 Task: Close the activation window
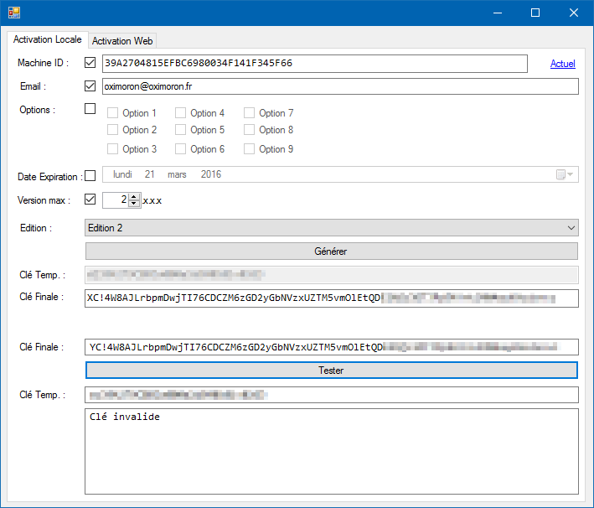574,13
